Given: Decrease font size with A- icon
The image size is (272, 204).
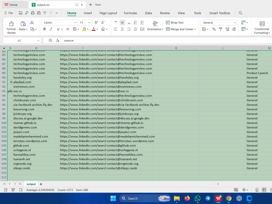Looking at the screenshot, I should 103,23.
